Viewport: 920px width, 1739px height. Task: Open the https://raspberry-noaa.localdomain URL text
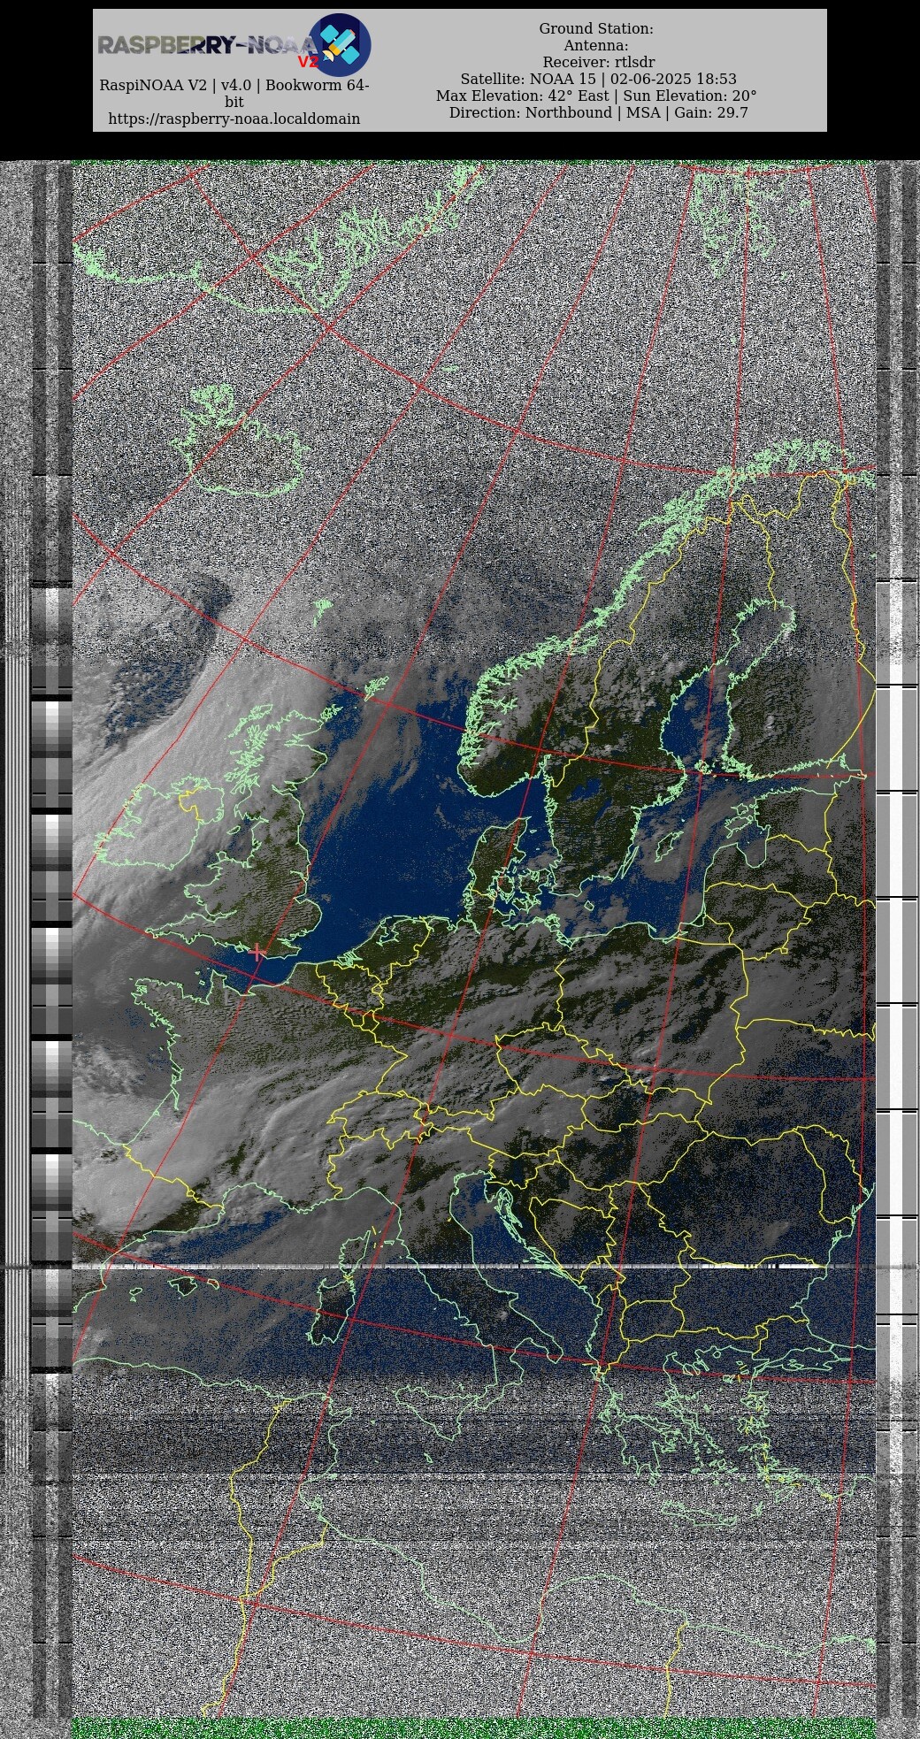coord(234,119)
